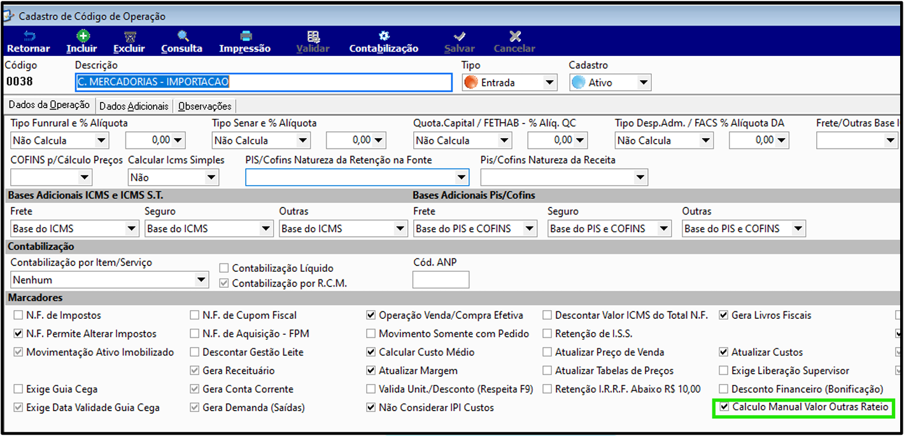Enable Retenção de I.S.S. checkbox

[x=547, y=334]
